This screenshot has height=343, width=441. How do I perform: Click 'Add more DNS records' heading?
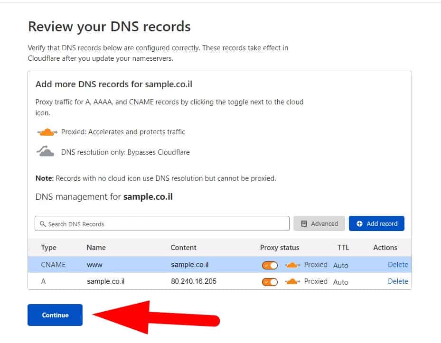(x=114, y=84)
